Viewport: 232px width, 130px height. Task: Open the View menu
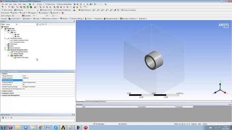click(x=11, y=4)
